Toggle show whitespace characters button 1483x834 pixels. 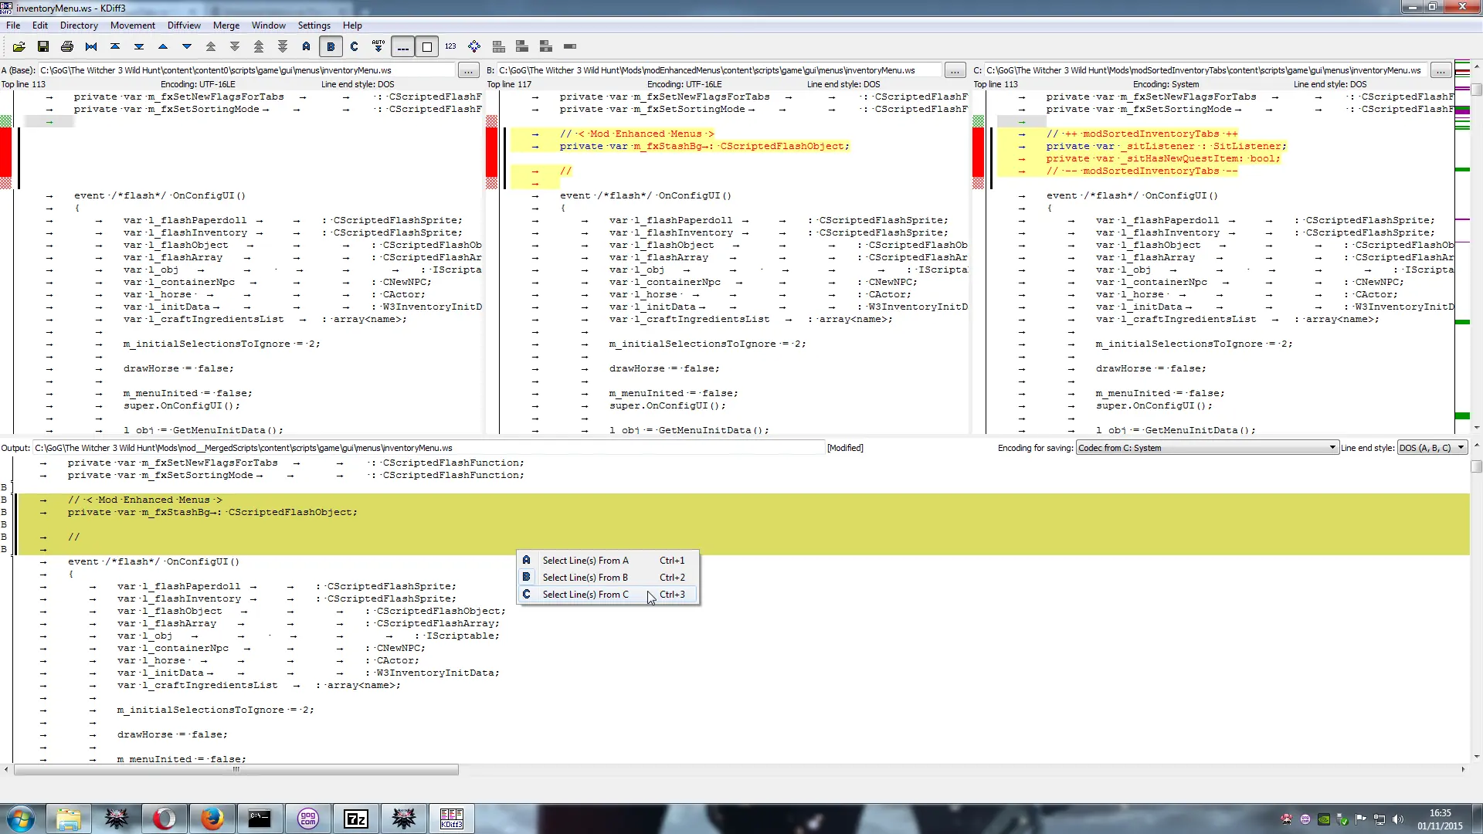point(402,47)
